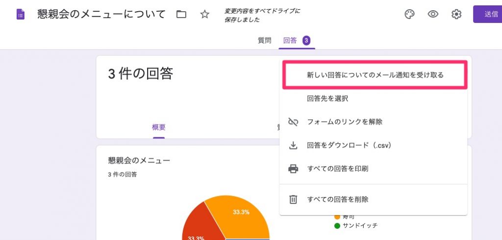Image resolution: width=502 pixels, height=240 pixels.
Task: Click the printer icon in menu
Action: 293,169
